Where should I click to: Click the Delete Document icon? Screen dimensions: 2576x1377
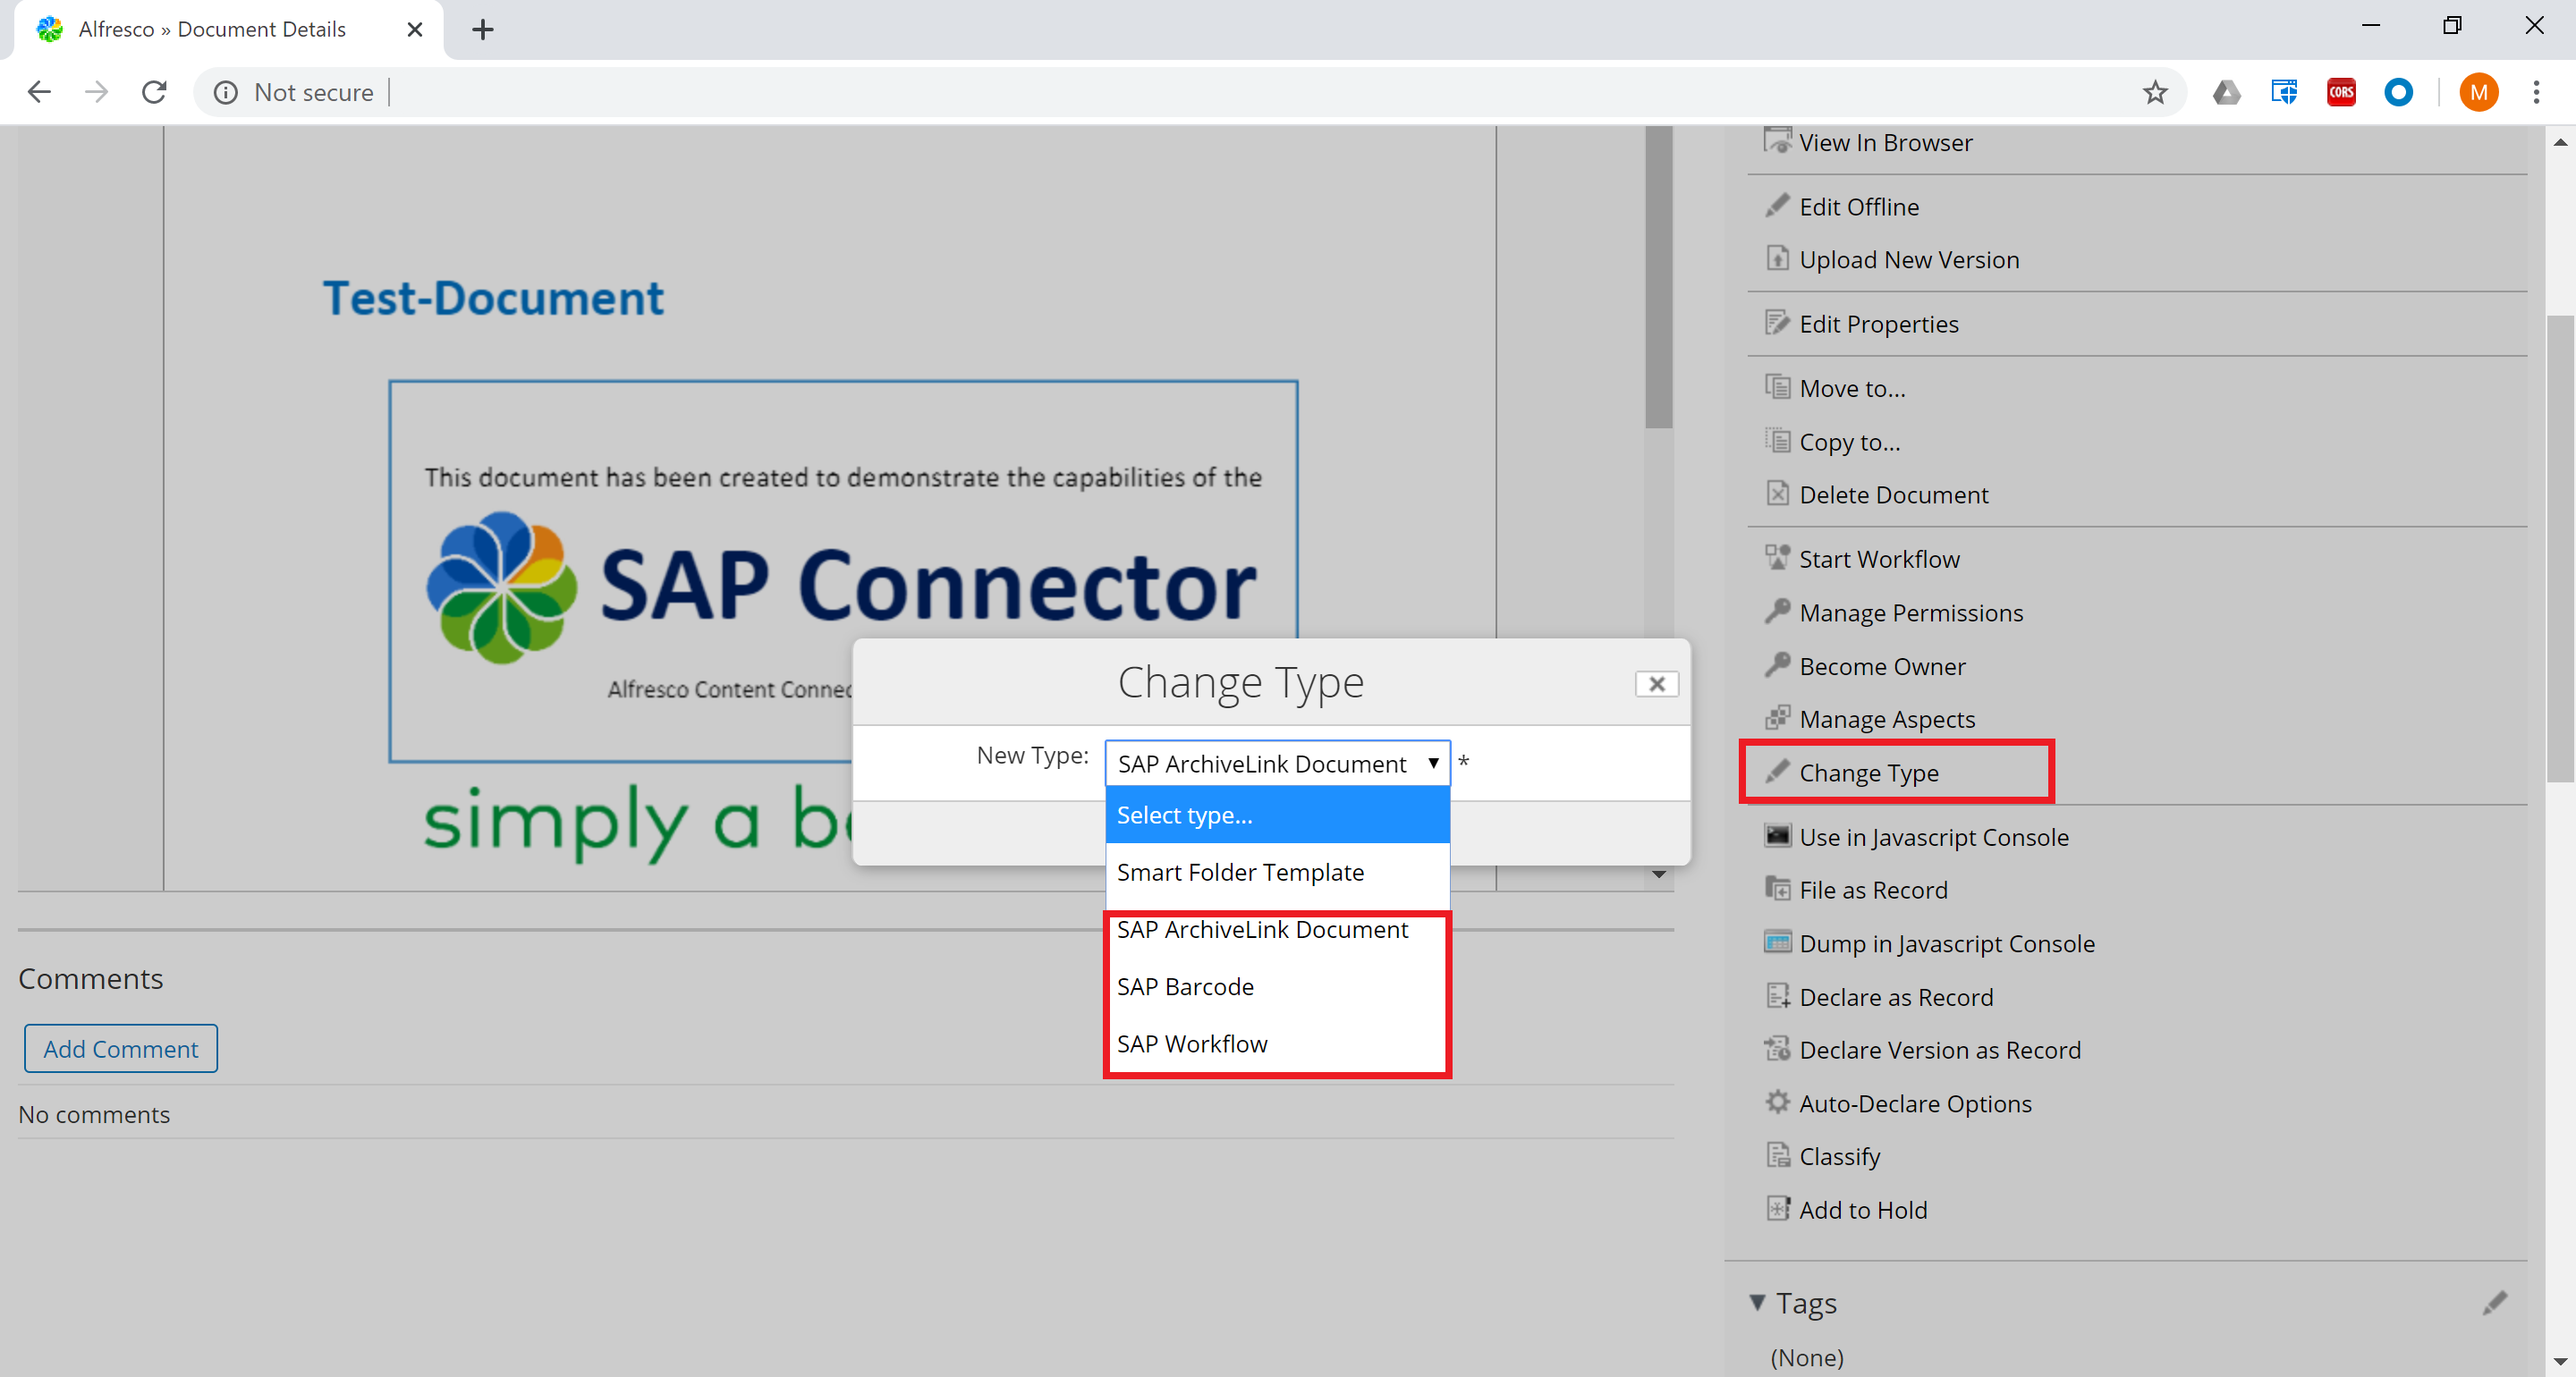(1777, 494)
